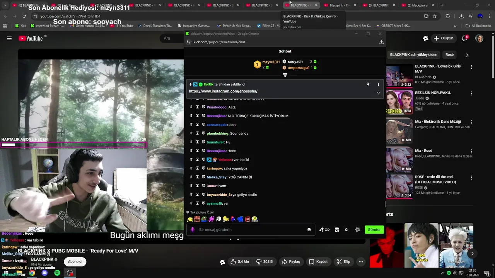Switch to '(8) blackpink' browser tab
Screen dimensions: 495x278
417,5
